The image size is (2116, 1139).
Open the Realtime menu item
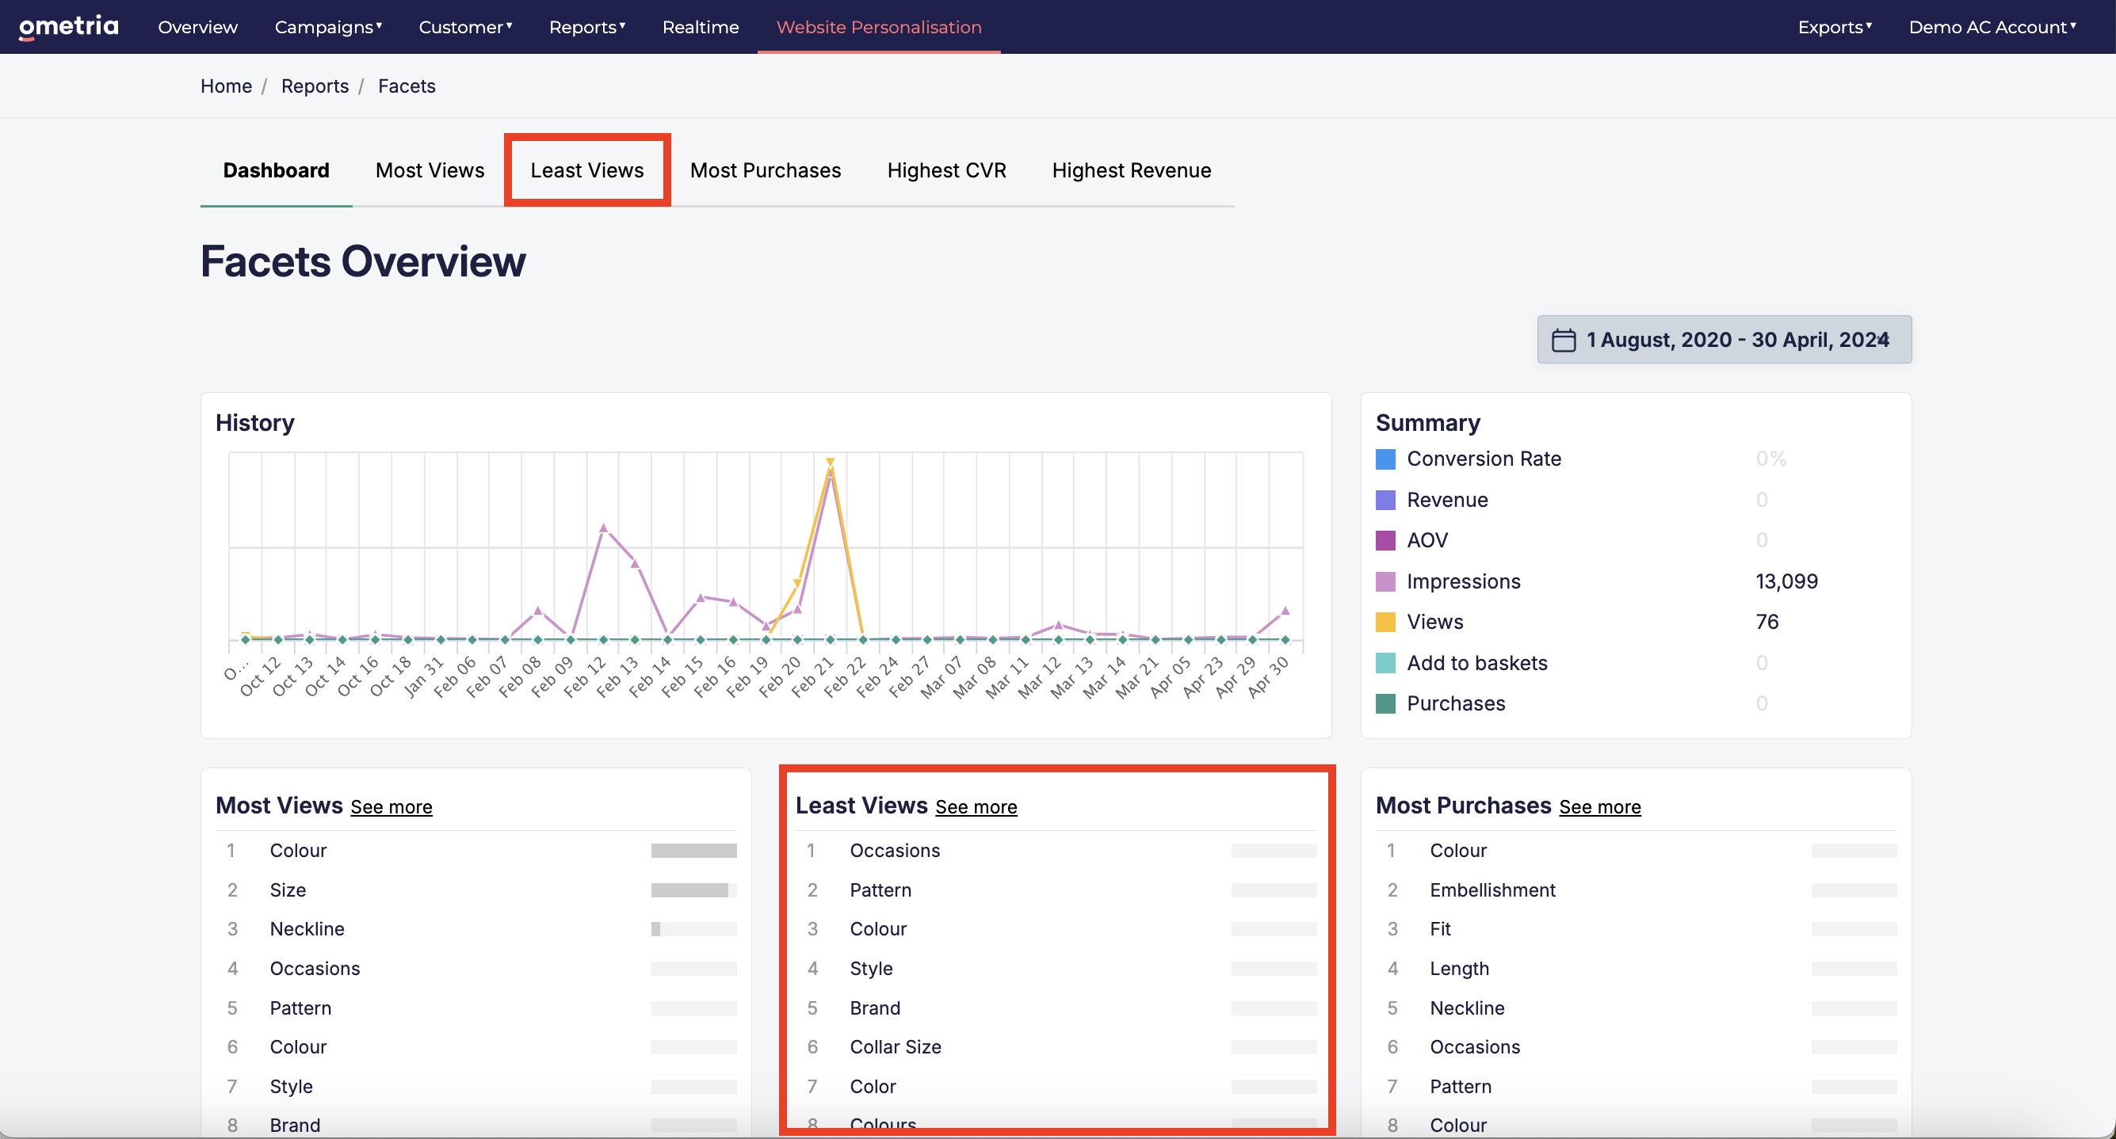701,27
